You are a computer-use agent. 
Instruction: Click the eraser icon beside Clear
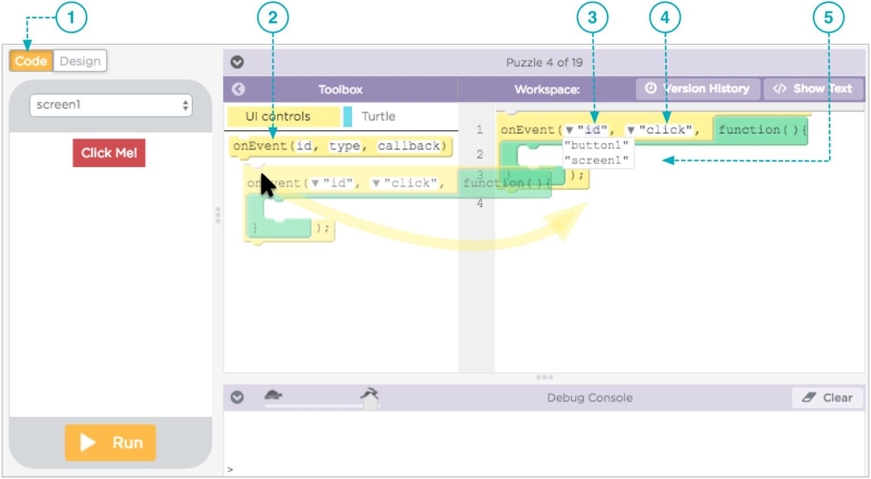[x=810, y=397]
